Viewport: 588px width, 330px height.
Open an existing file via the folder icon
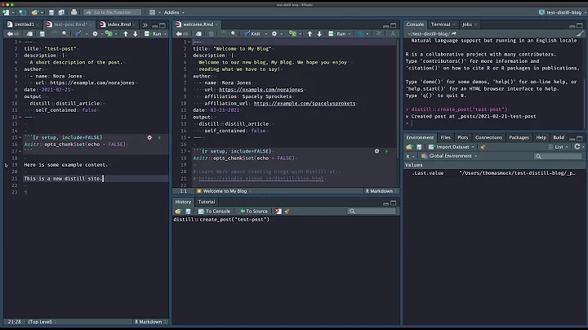(x=34, y=12)
